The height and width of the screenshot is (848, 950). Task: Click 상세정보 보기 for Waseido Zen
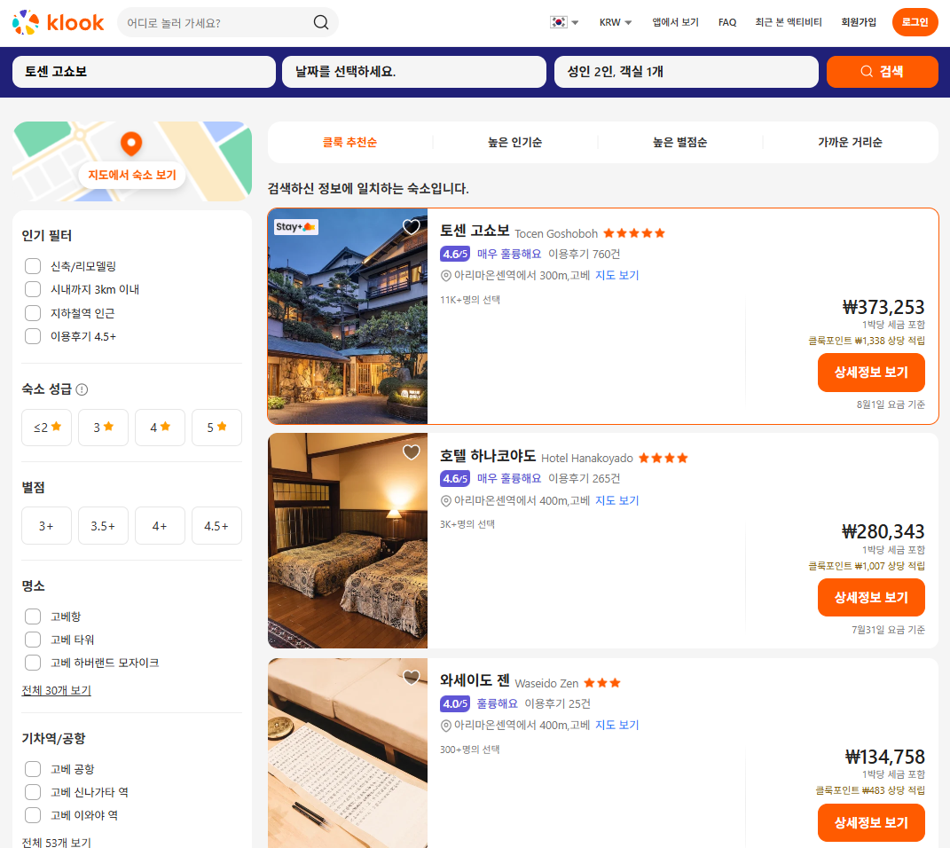(871, 822)
